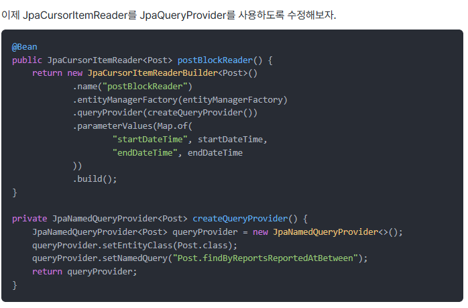Click the .build(); line
Viewport: 468px width, 308px height.
tap(95, 179)
